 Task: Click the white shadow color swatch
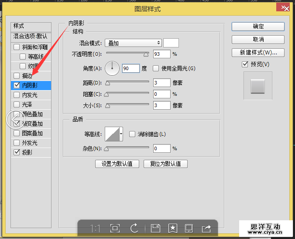(x=171, y=43)
